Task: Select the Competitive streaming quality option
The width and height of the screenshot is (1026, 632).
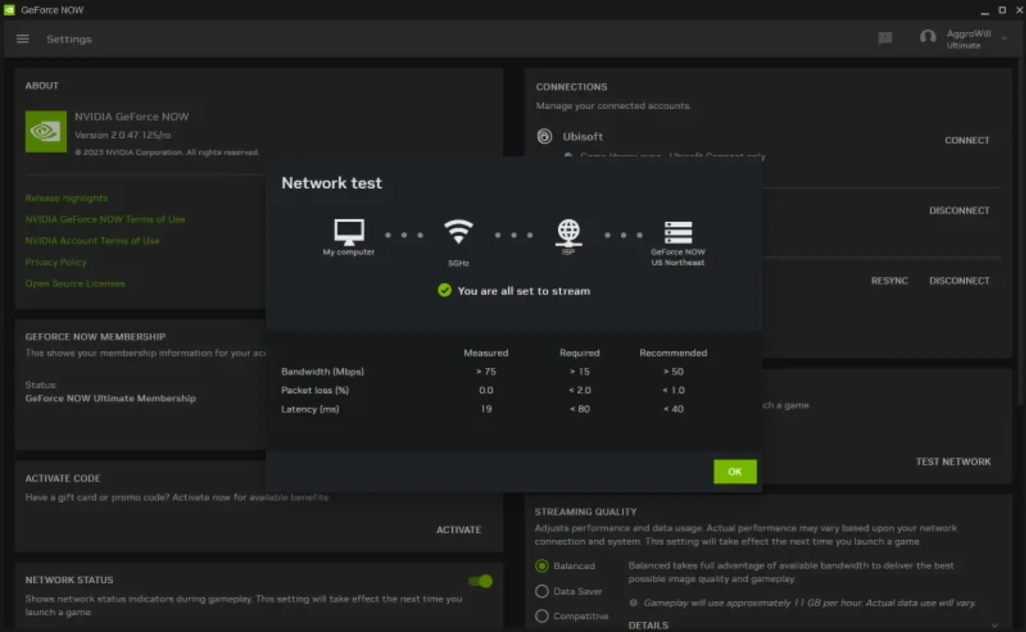Action: 542,616
